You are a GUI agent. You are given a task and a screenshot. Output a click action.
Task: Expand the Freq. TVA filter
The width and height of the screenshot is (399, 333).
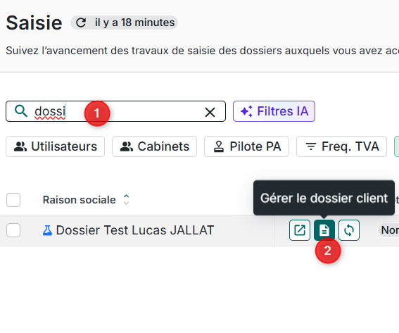341,146
